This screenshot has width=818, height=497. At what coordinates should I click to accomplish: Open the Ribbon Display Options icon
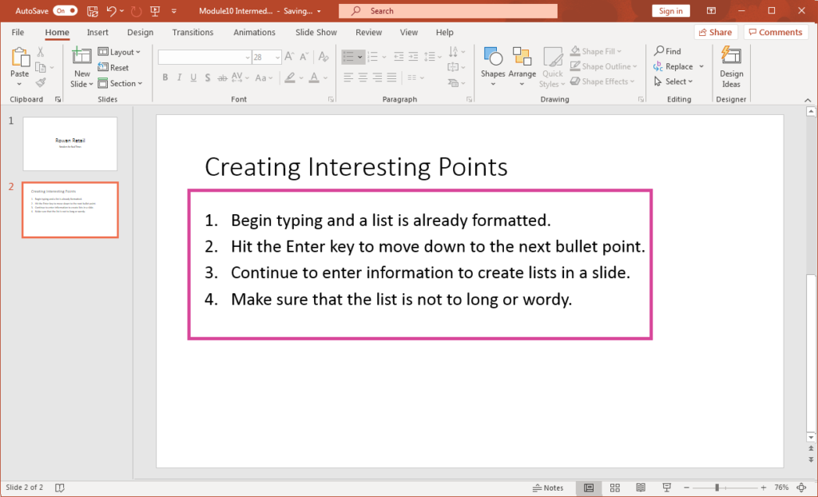(711, 11)
